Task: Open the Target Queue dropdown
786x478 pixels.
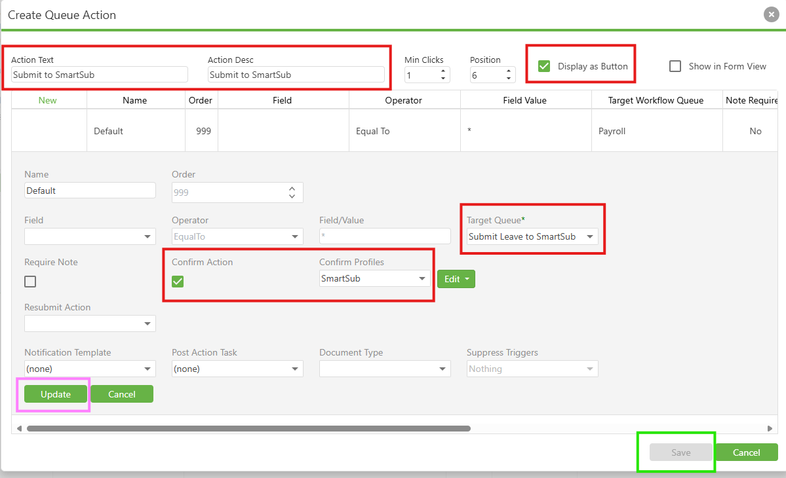Action: tap(532, 236)
